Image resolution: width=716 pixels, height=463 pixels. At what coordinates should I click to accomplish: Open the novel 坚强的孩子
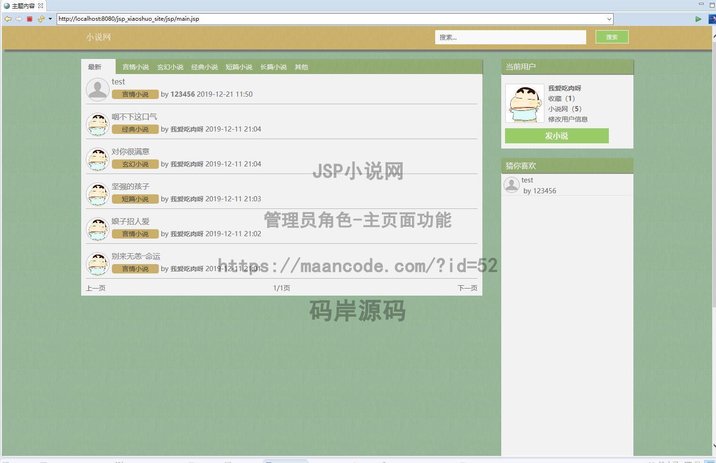(x=130, y=186)
